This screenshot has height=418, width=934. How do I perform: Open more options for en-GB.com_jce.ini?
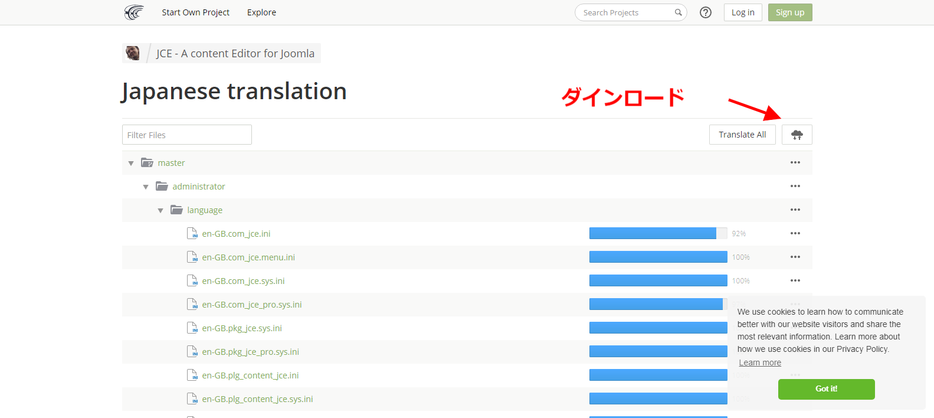pos(795,233)
